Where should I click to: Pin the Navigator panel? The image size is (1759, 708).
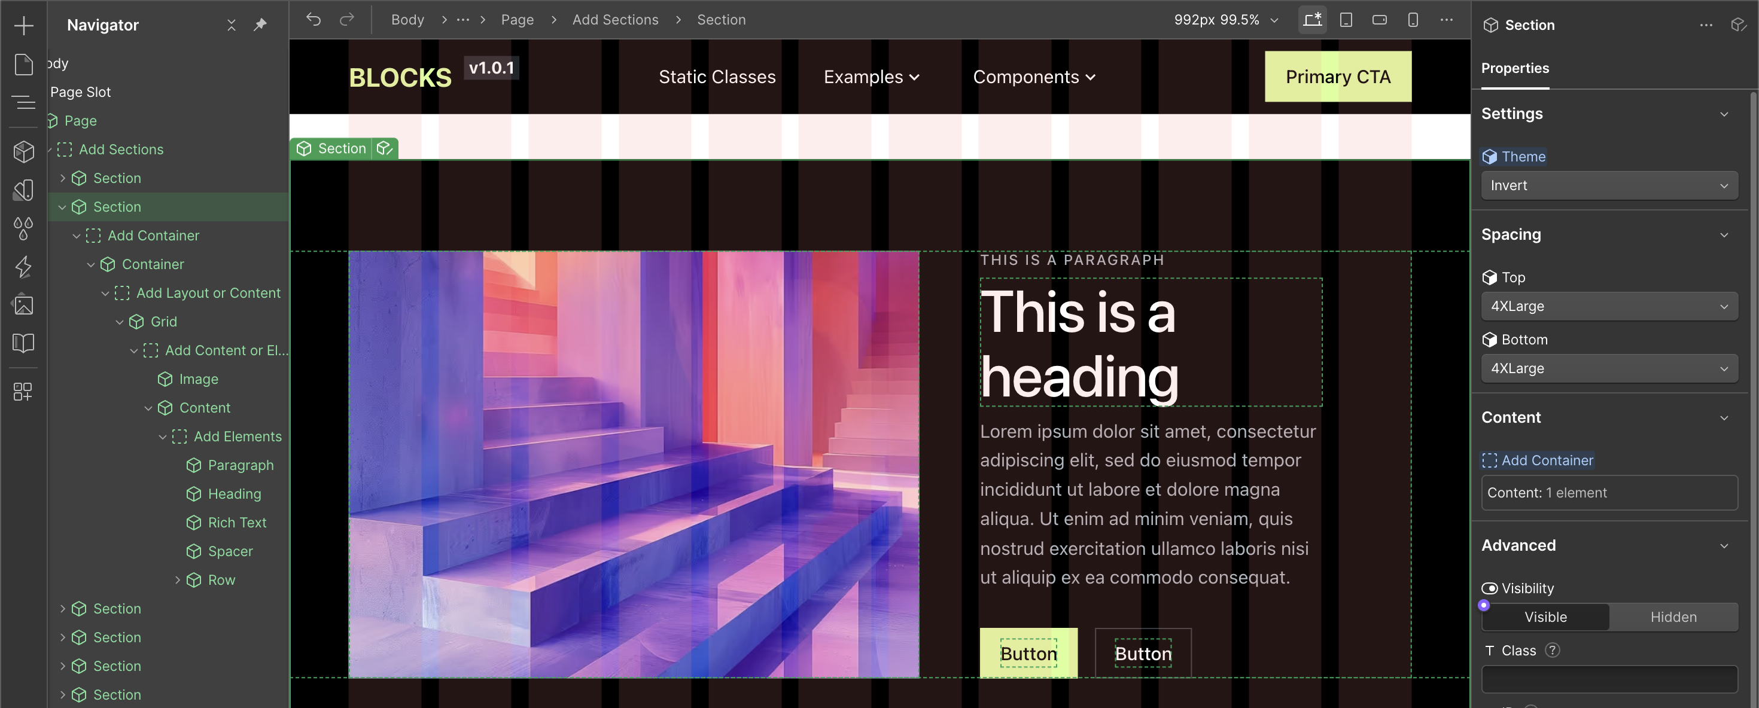pyautogui.click(x=260, y=25)
